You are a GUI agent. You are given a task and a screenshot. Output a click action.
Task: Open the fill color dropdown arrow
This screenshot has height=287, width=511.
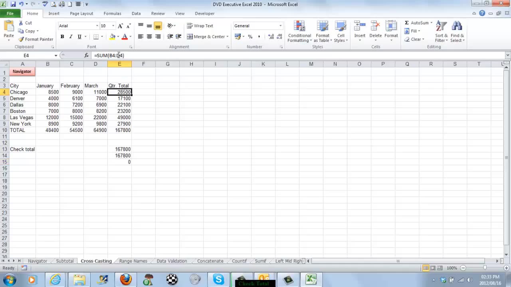[118, 37]
